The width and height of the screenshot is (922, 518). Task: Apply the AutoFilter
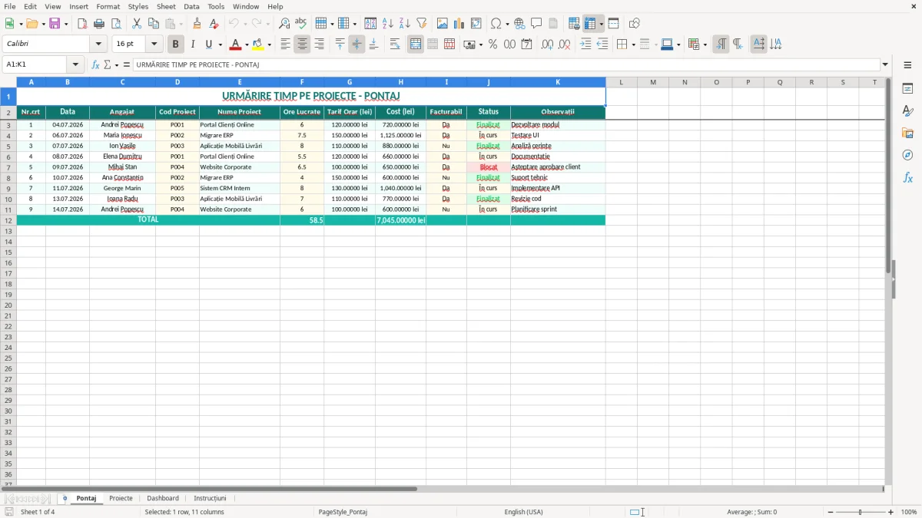pyautogui.click(x=421, y=24)
